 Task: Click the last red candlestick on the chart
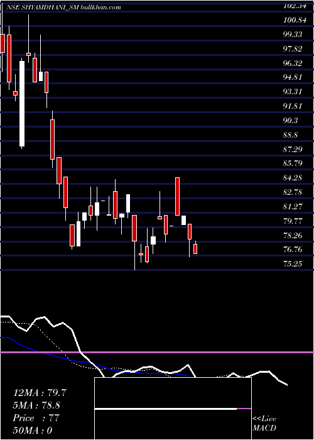click(x=195, y=249)
